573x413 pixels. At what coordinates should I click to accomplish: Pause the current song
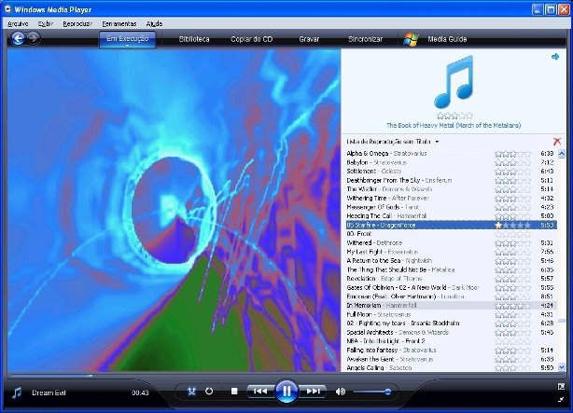[286, 391]
